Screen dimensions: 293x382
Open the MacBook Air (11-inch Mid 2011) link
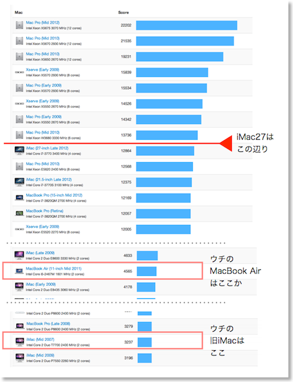pos(54,268)
